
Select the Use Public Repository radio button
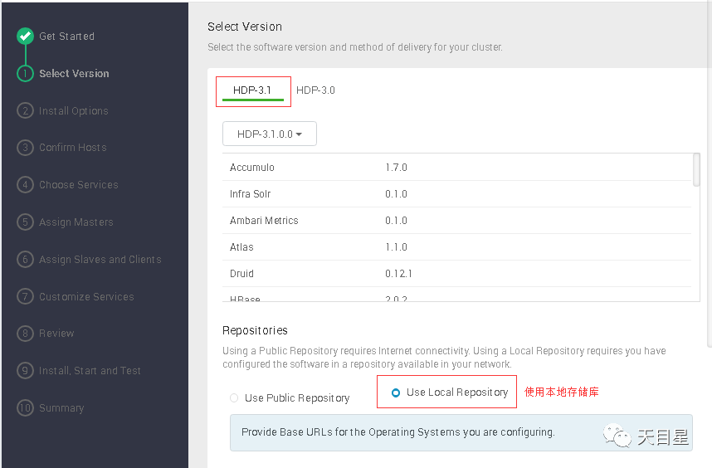[x=234, y=398]
